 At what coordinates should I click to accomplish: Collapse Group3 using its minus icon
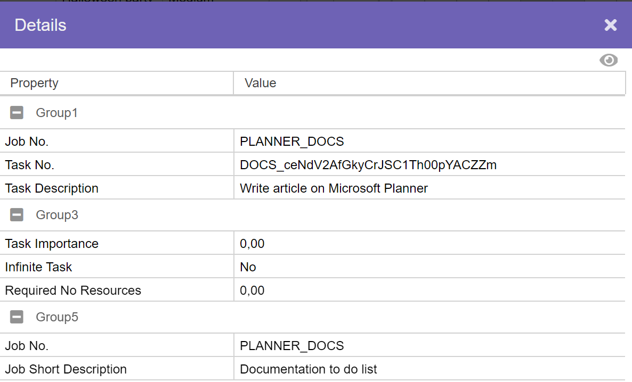(17, 215)
